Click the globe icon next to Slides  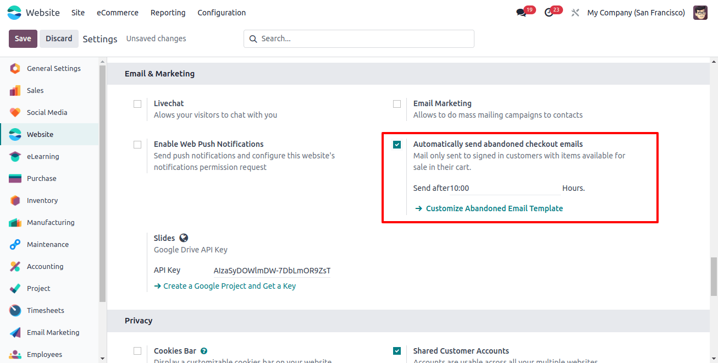[x=184, y=238]
